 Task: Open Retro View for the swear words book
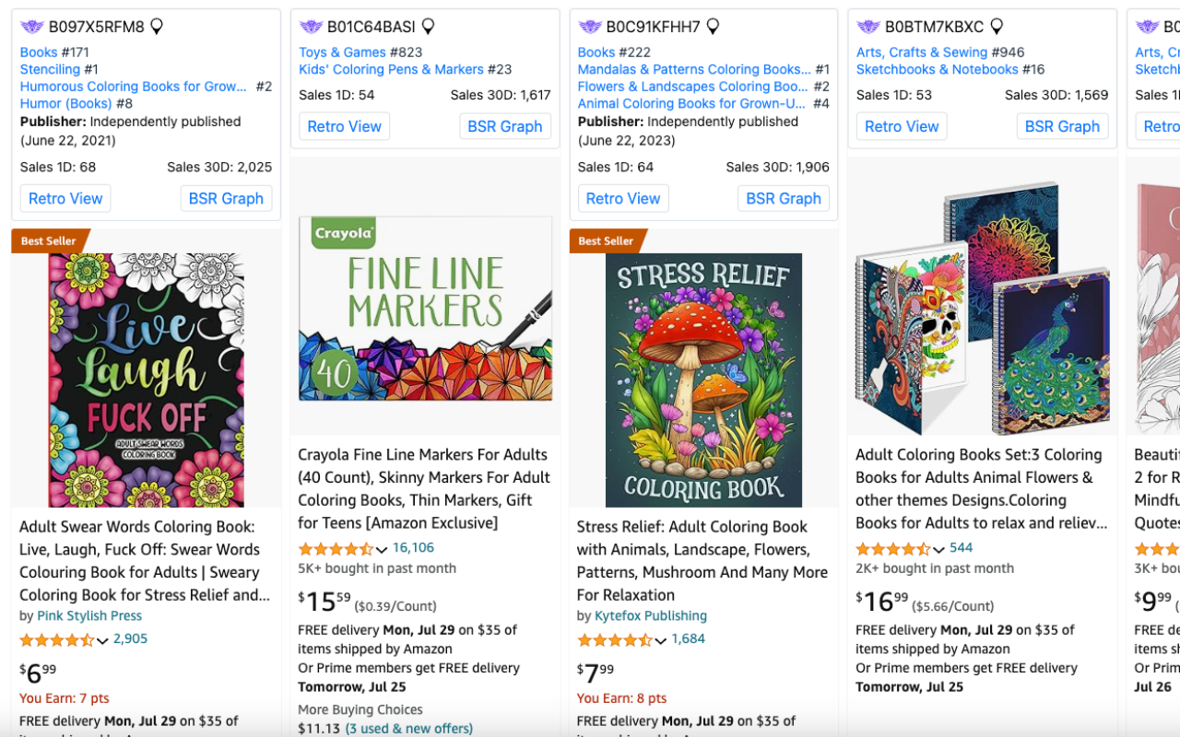[65, 198]
